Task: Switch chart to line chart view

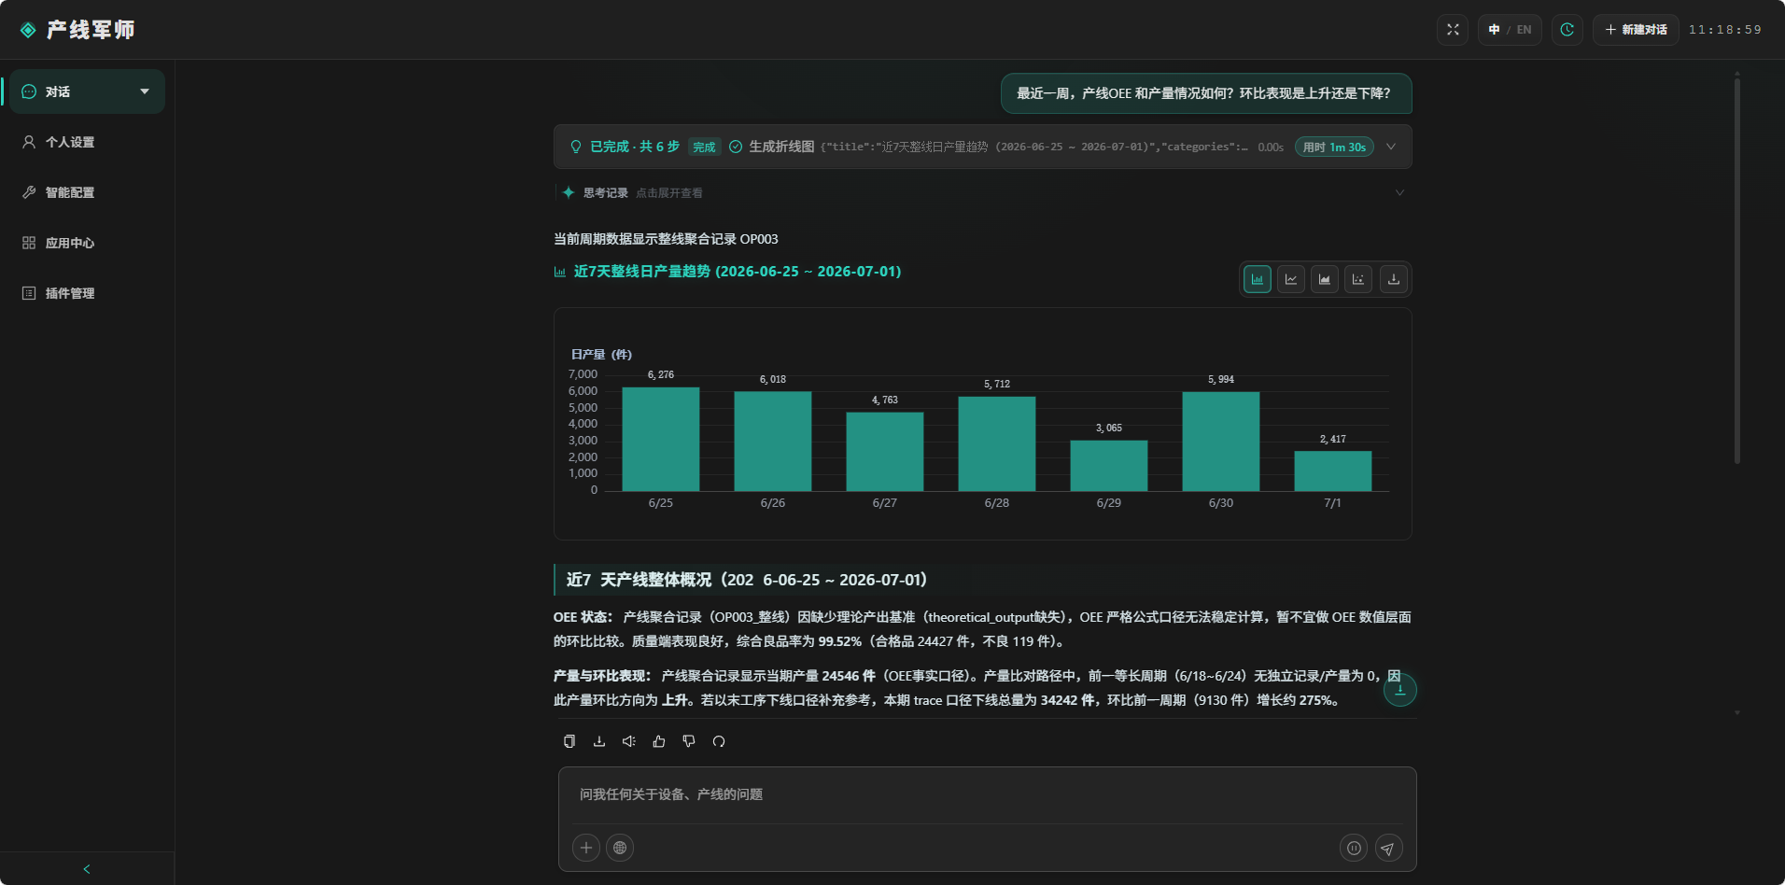Action: pos(1291,279)
